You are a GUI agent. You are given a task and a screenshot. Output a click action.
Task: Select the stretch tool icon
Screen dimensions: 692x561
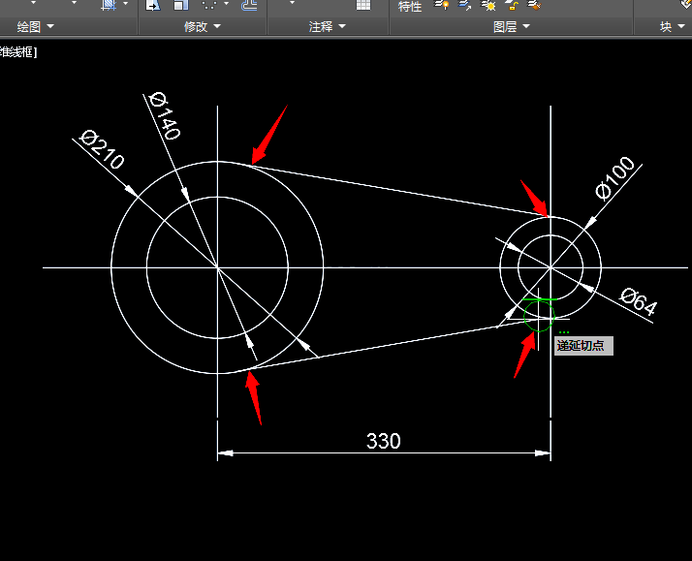pyautogui.click(x=153, y=5)
